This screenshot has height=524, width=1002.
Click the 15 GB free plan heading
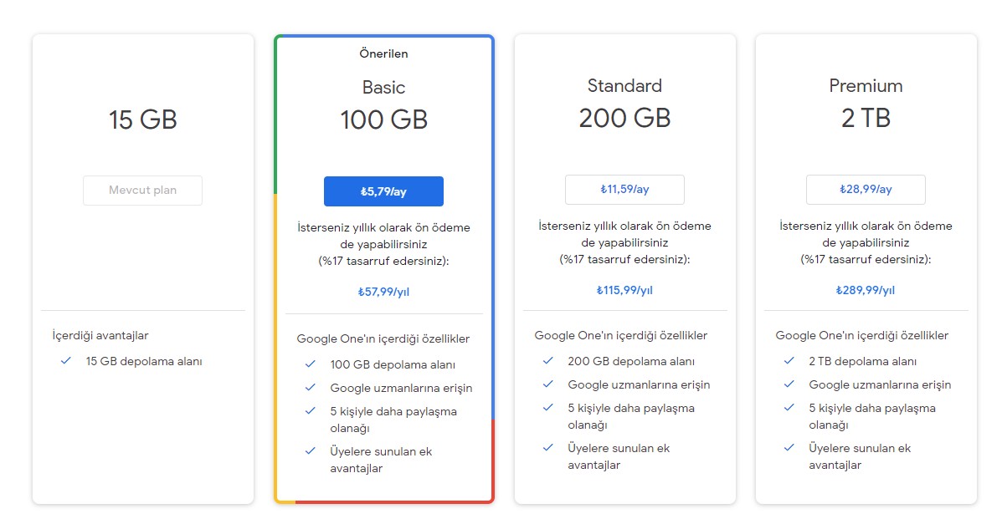tap(142, 120)
